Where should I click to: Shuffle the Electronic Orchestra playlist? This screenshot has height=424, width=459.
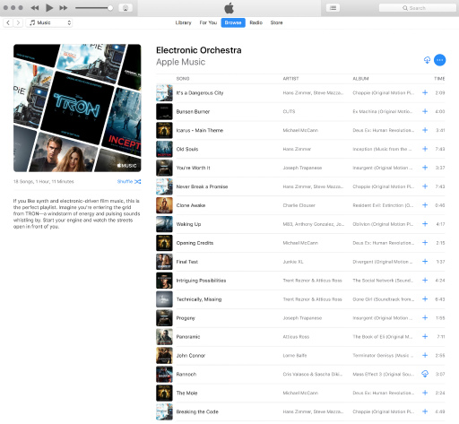tap(129, 181)
